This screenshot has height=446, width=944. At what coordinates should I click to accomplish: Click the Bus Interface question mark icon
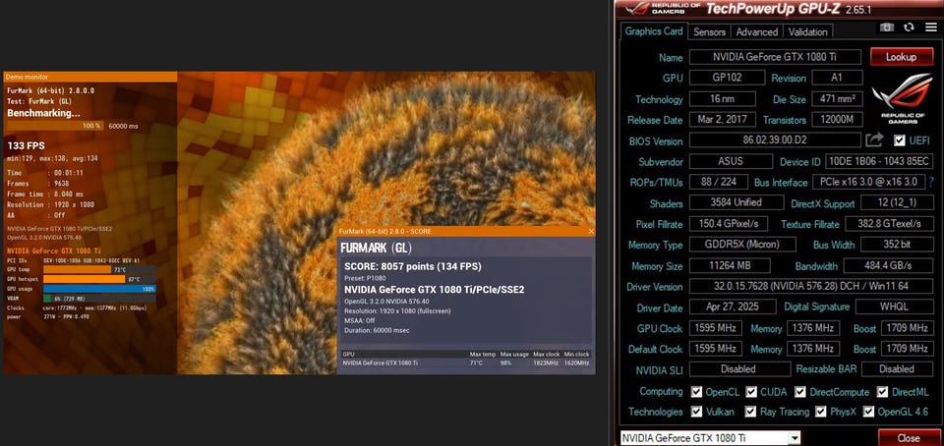(931, 182)
